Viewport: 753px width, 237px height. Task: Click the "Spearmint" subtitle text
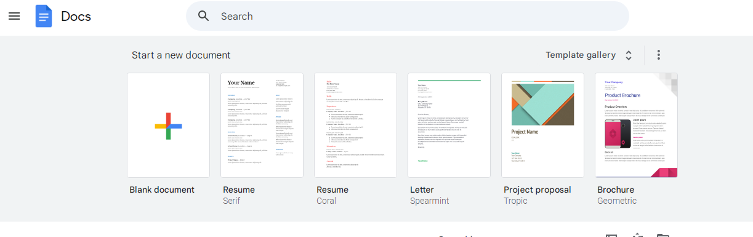[x=430, y=201]
